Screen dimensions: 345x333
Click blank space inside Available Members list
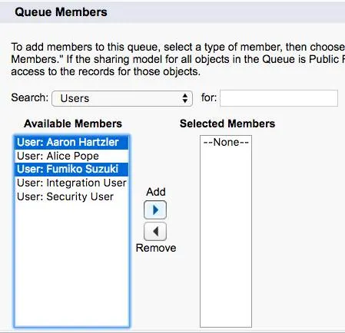coord(71,263)
